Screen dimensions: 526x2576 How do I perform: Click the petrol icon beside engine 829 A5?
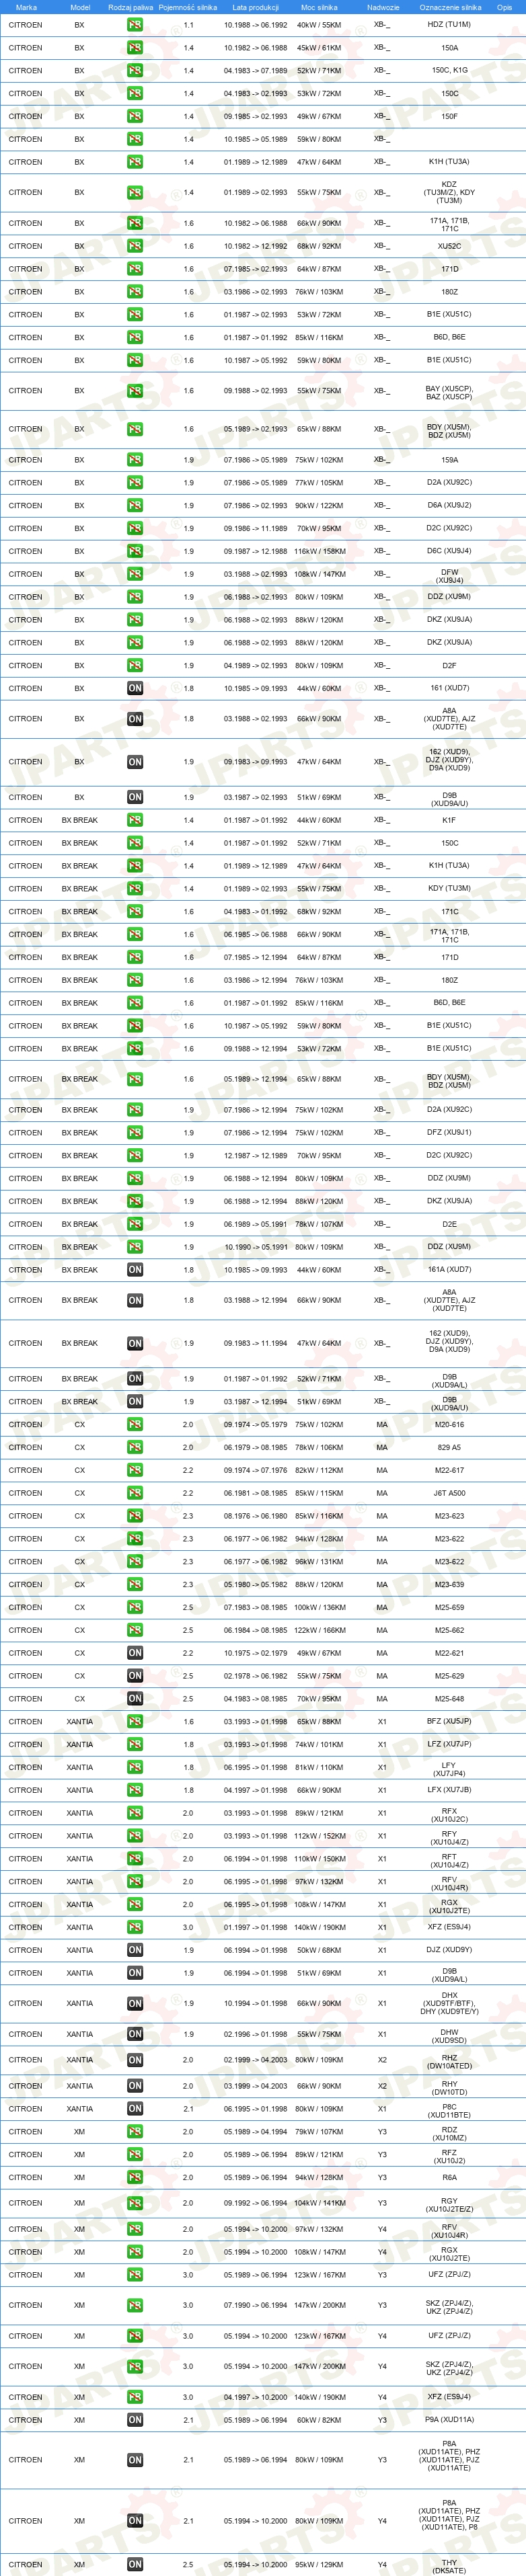click(135, 1447)
